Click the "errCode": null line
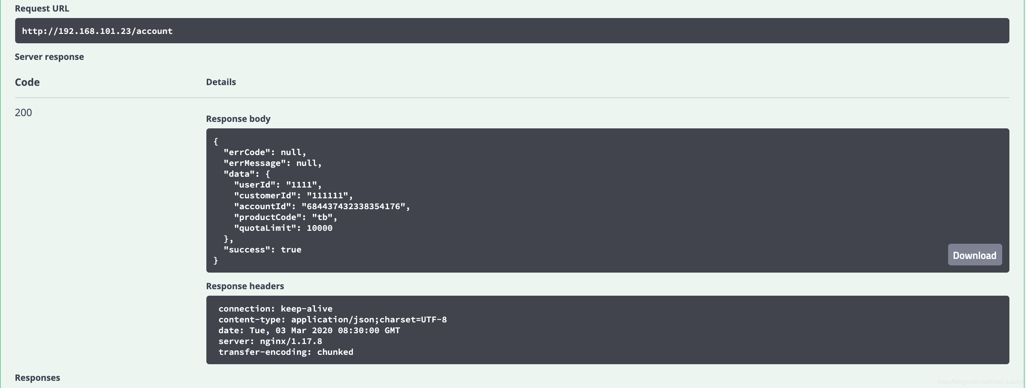 click(x=265, y=153)
